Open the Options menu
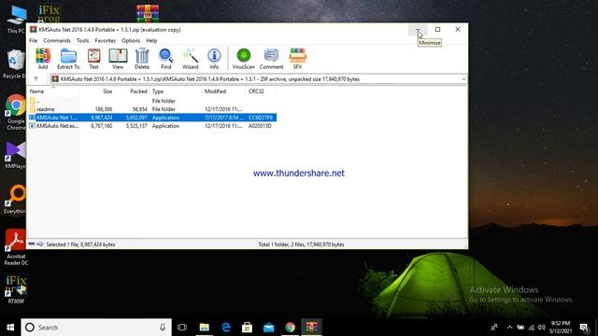Image resolution: width=598 pixels, height=336 pixels. (x=131, y=40)
